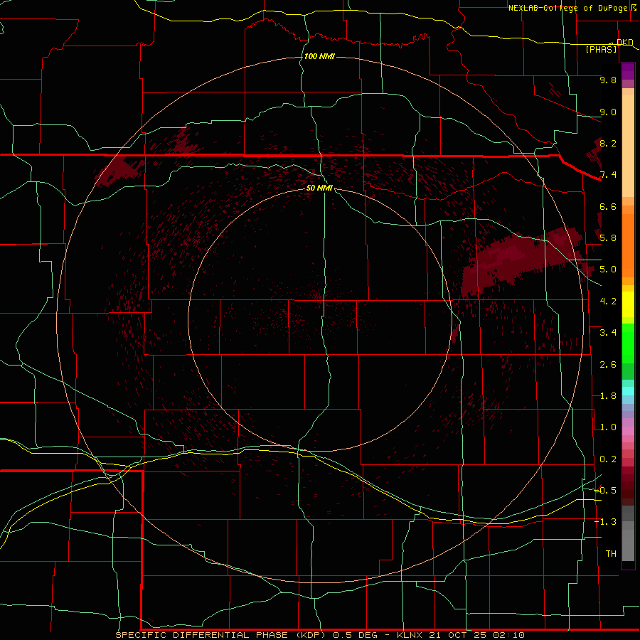Viewport: 640px width, 640px height.
Task: Click the bright green segment of the color bar
Action: click(x=628, y=343)
